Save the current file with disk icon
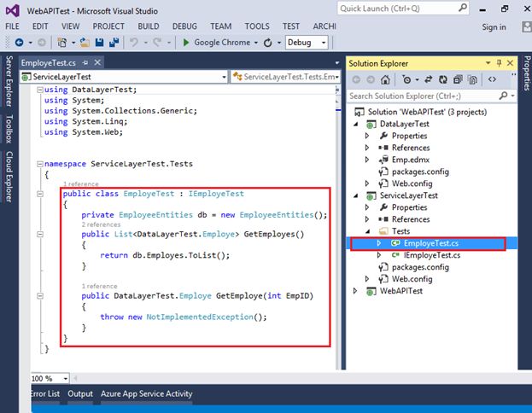The height and width of the screenshot is (413, 532). [99, 43]
